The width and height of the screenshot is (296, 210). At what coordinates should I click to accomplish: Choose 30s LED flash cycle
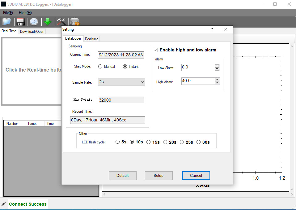pyautogui.click(x=199, y=142)
